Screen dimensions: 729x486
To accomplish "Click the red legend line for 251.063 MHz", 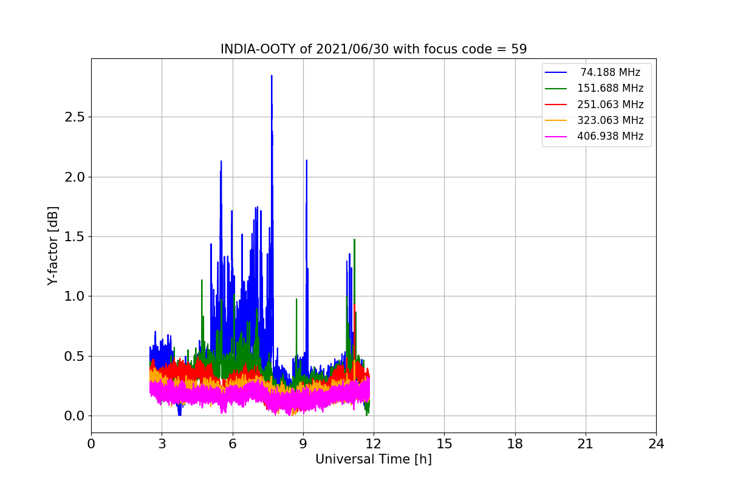I will pyautogui.click(x=556, y=104).
